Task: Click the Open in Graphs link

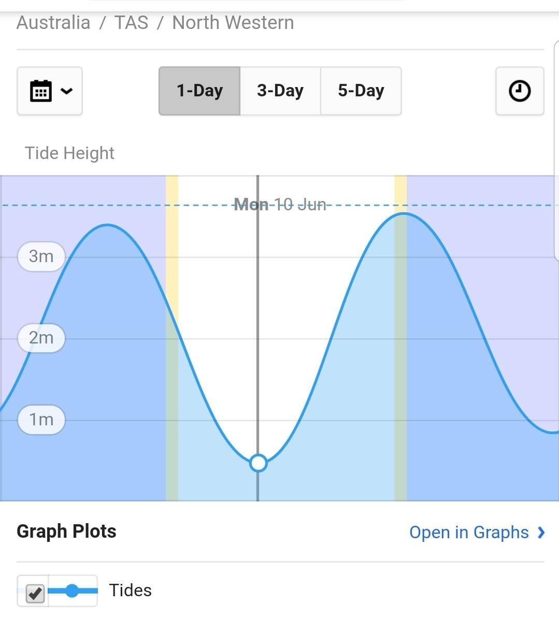Action: [469, 533]
